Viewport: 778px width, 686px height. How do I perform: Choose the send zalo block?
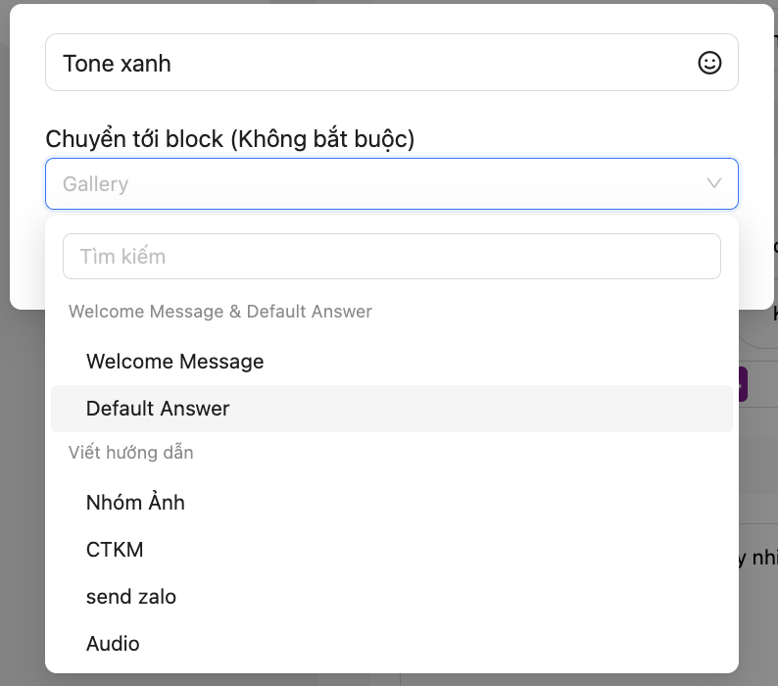point(131,597)
